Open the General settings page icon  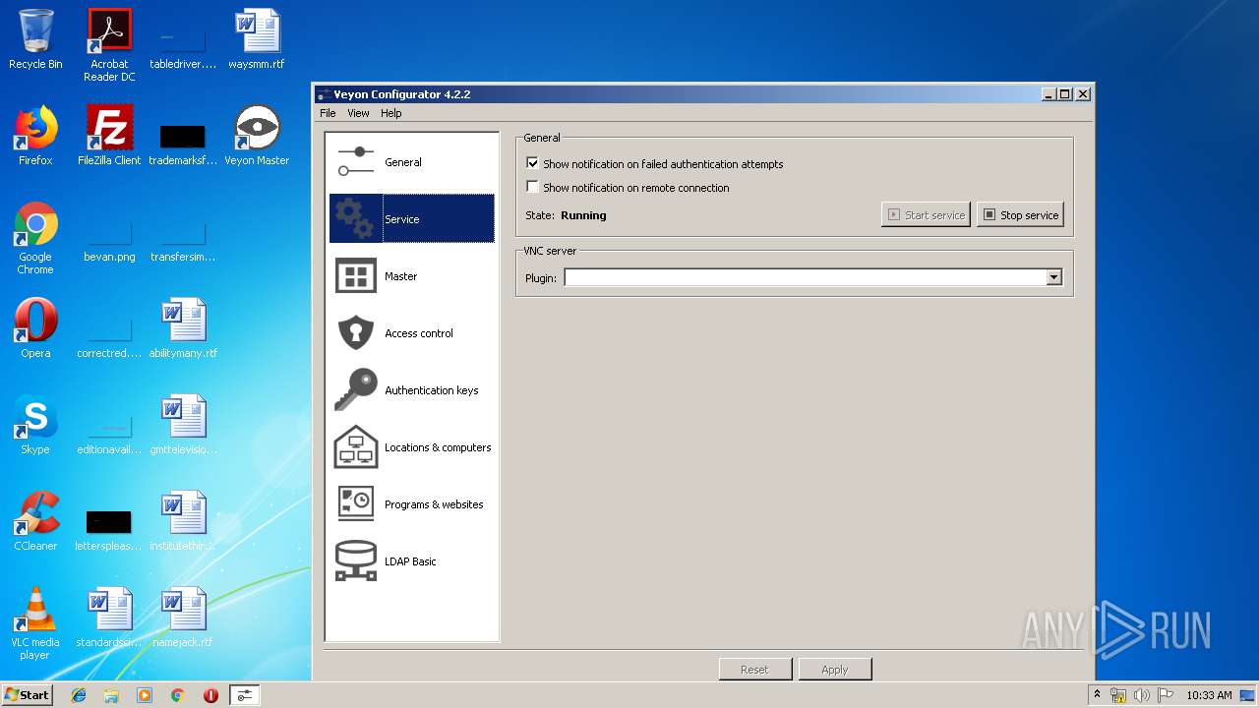pos(356,162)
